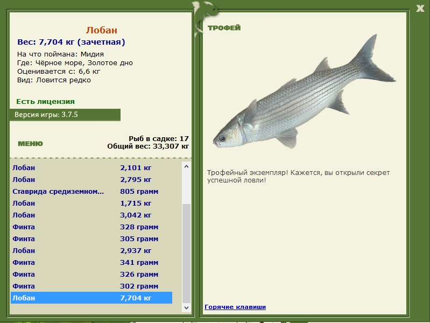Image resolution: width=430 pixels, height=323 pixels.
Task: Select the Лобан 2,101 кг entry
Action: [91, 167]
